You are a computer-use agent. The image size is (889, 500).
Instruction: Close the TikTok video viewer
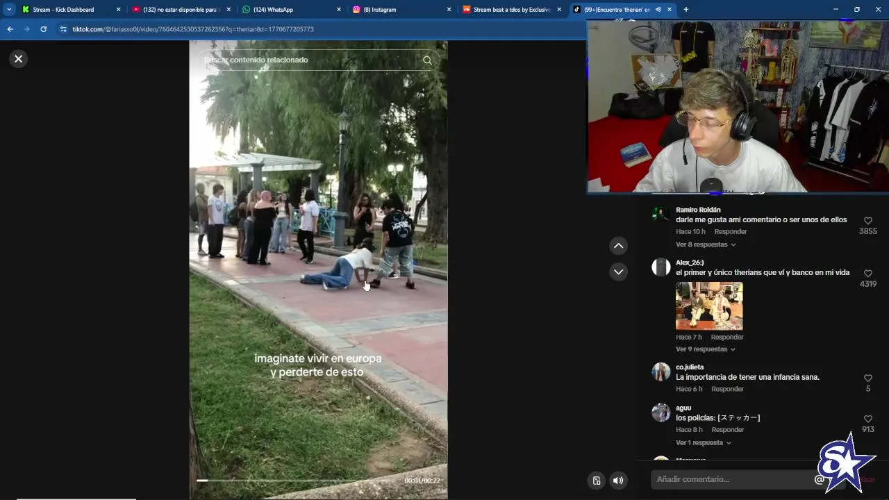point(19,59)
